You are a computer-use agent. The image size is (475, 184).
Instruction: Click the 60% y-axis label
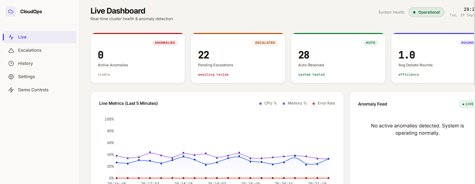110,143
